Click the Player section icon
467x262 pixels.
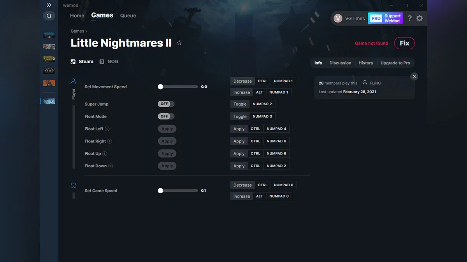pos(73,81)
